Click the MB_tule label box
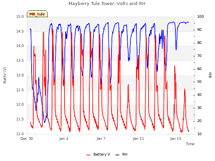This screenshot has height=161, width=215. coord(37,14)
